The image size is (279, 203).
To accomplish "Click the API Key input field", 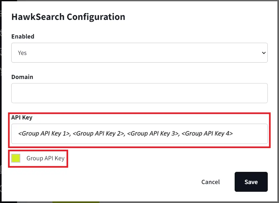I will [139, 134].
